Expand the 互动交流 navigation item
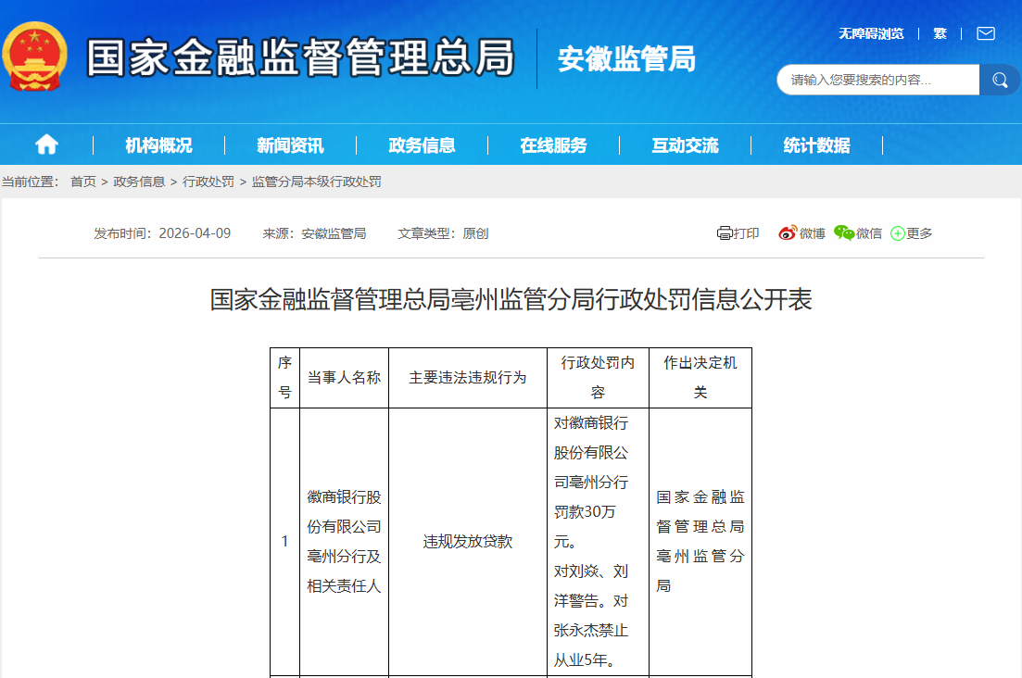Screen dimensions: 1022x678 tap(685, 145)
